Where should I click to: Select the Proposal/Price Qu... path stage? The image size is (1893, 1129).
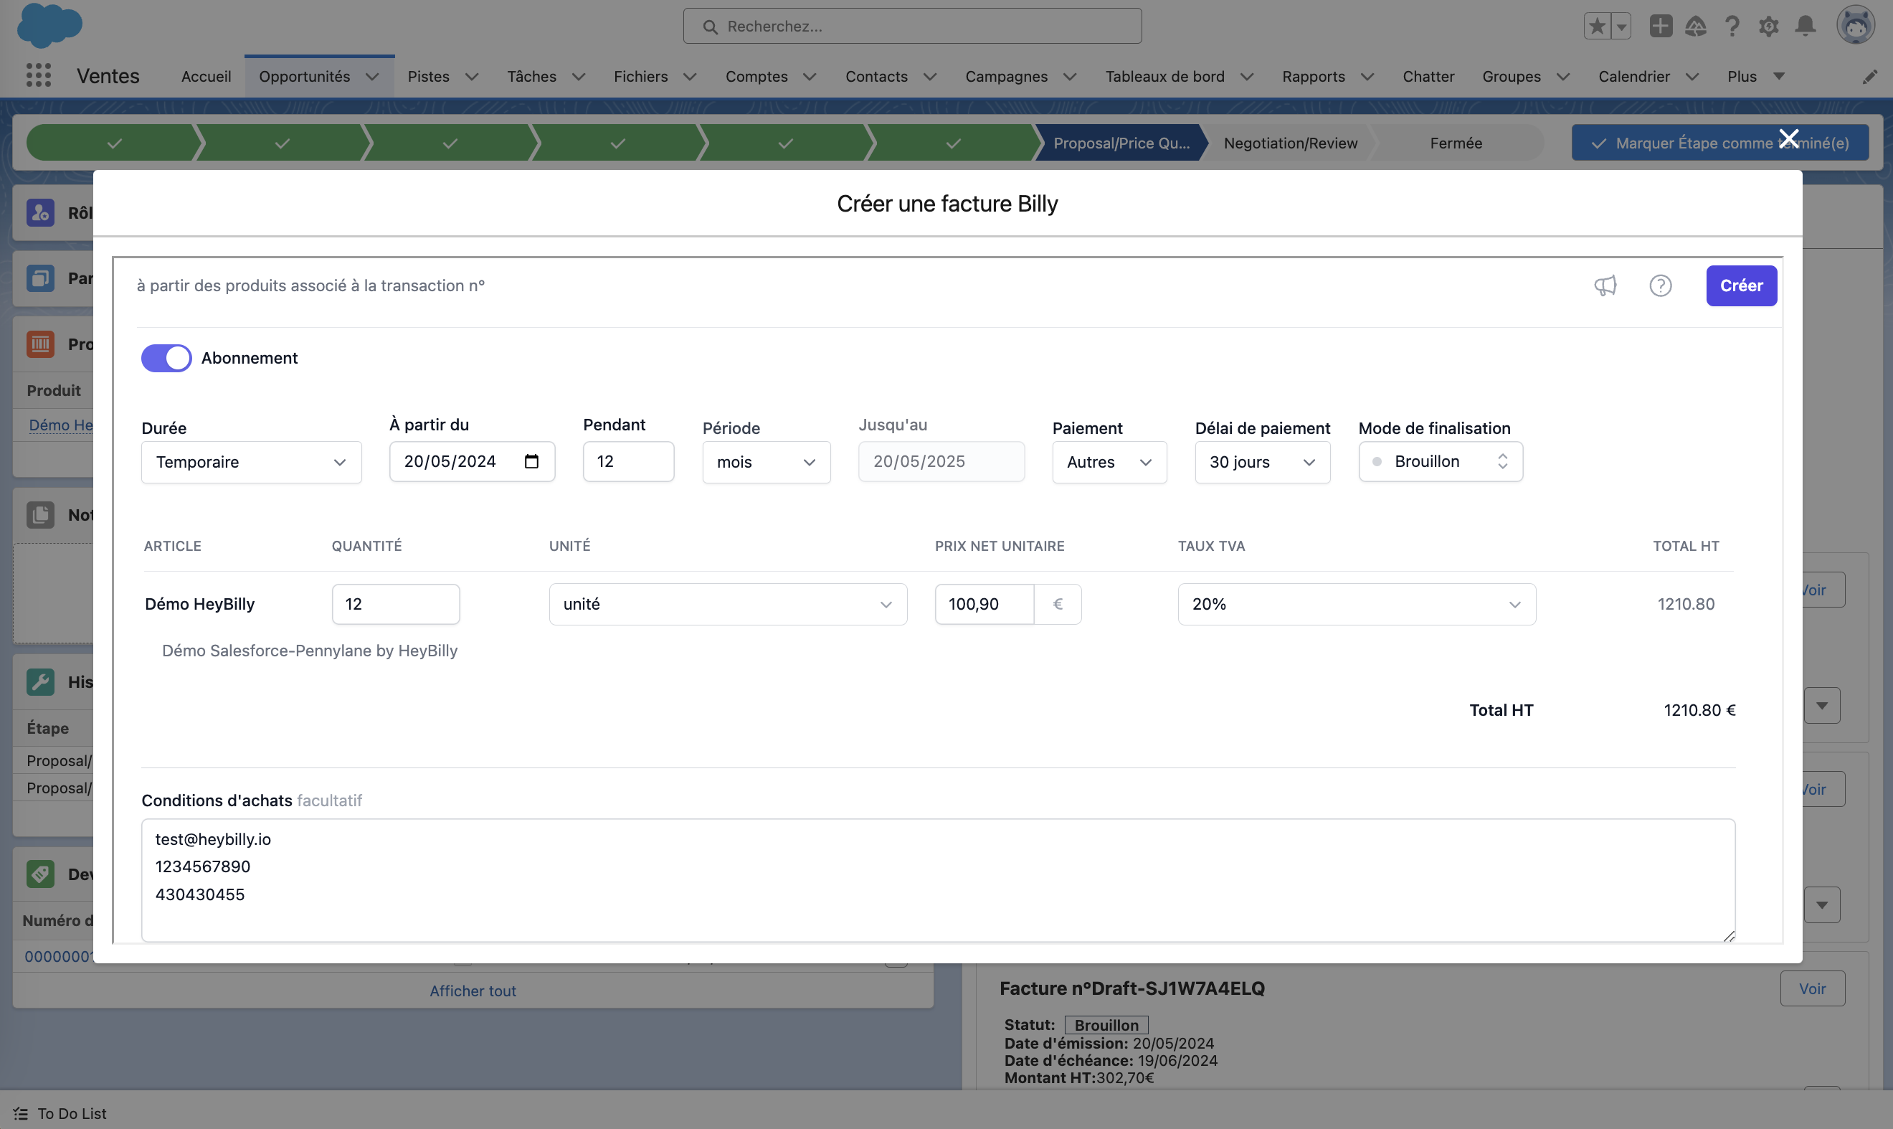coord(1121,143)
